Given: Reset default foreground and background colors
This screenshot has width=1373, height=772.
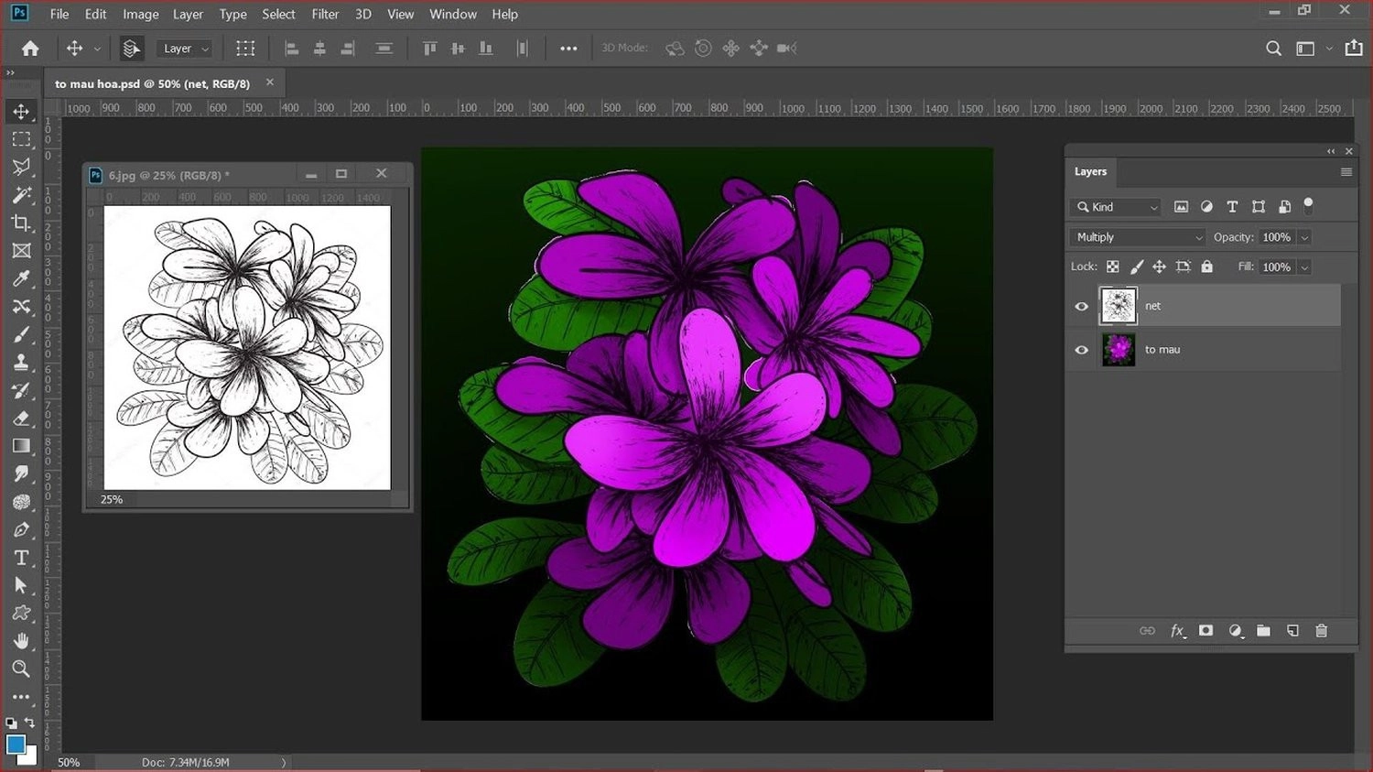Looking at the screenshot, I should click(x=10, y=723).
